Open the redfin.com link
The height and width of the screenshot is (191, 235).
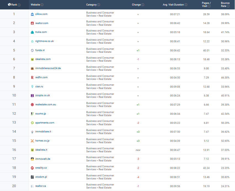(41, 77)
